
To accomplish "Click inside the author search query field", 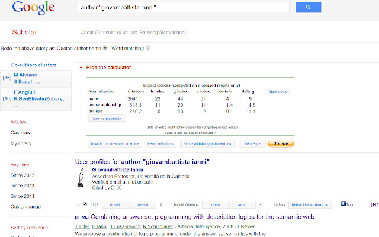I will click(x=184, y=7).
